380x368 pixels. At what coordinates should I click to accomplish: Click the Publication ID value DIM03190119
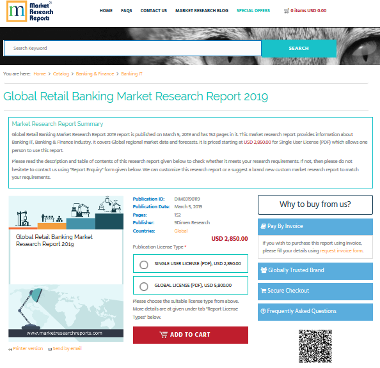point(187,199)
